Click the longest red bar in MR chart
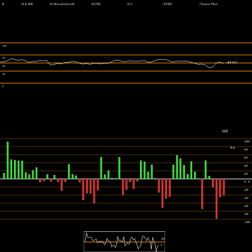Screen dimensions: 252x252 [216, 199]
